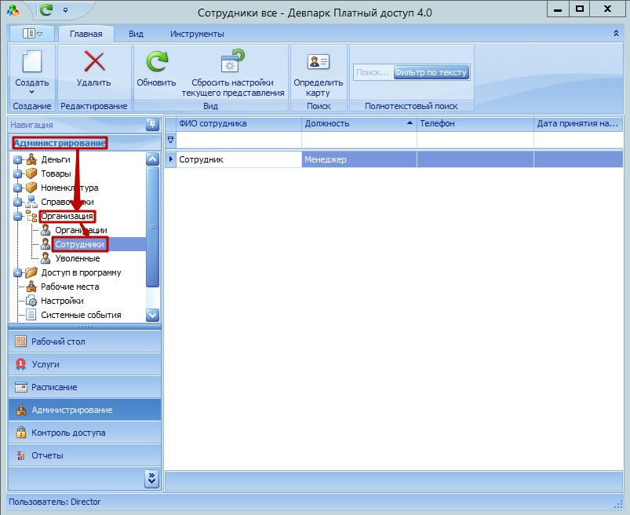Screen dimensions: 630x515
Task: Pin the Навигация panel with pushpin icon
Action: (152, 124)
